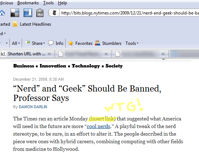Open the Share dropdown
This screenshot has width=199, height=153.
coord(38,43)
